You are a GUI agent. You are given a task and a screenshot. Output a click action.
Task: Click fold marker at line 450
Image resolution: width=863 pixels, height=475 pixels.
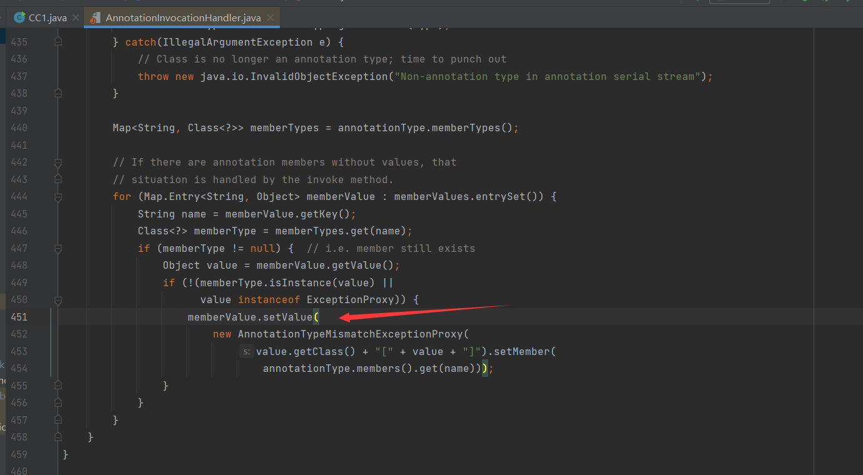click(58, 301)
